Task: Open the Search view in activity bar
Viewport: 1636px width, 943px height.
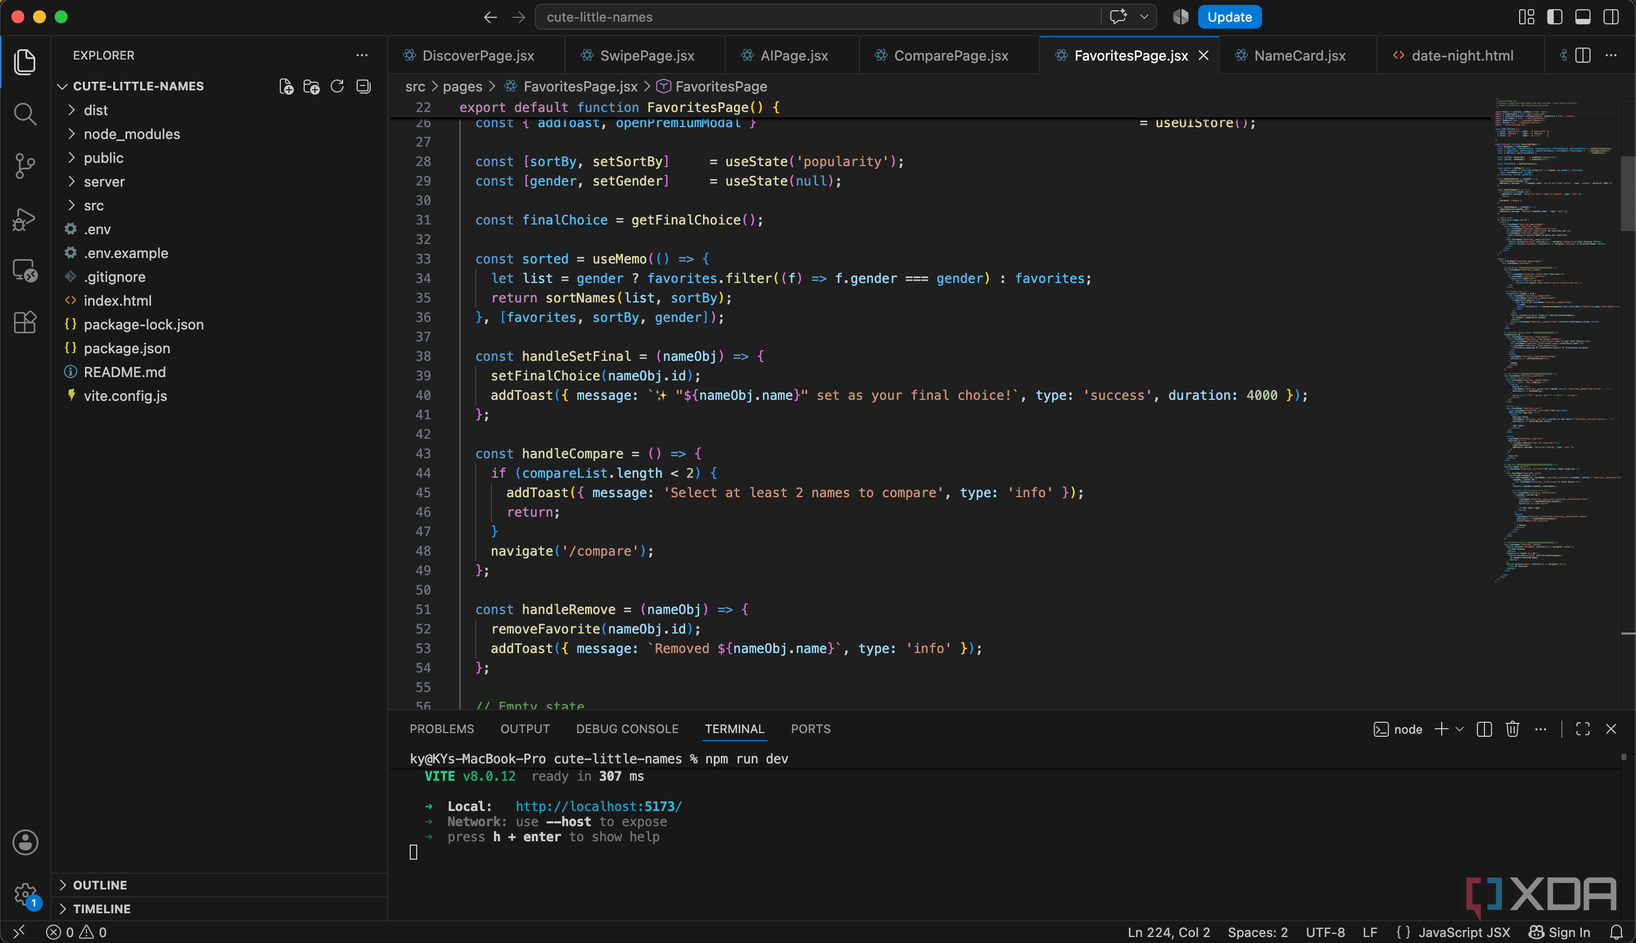Action: coord(24,115)
